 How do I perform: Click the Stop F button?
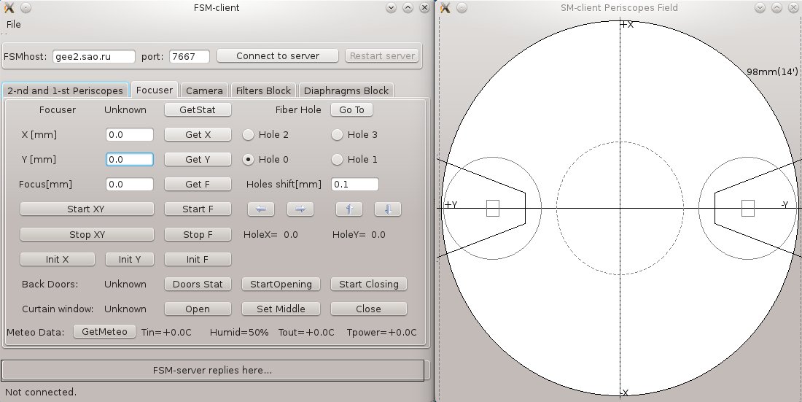click(198, 234)
